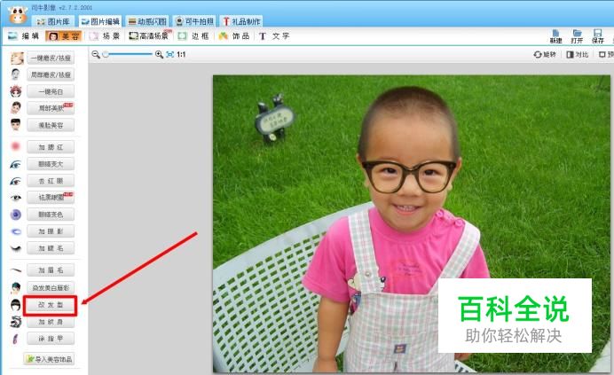
Task: Click the 加睫毛 button
Action: [51, 248]
